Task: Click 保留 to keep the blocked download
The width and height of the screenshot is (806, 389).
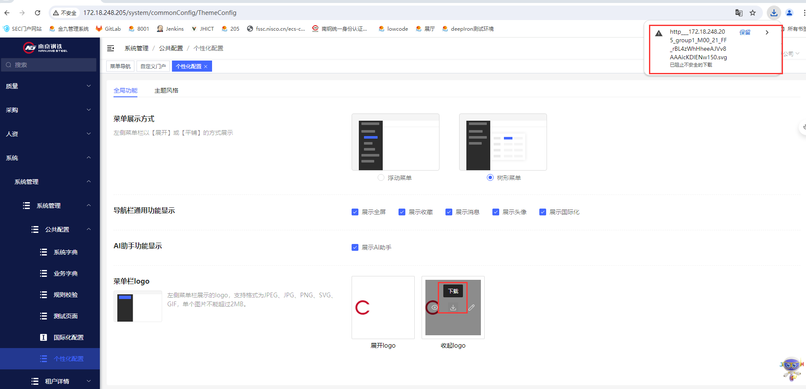Action: (x=745, y=32)
